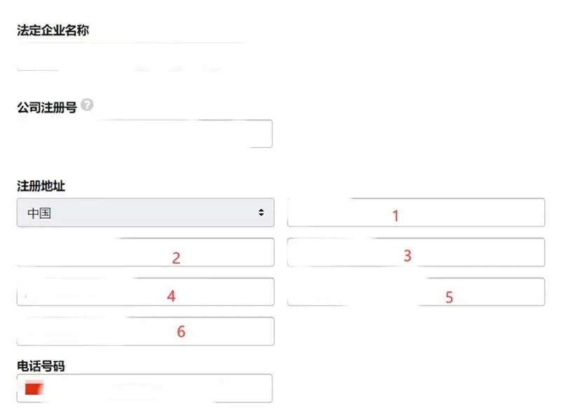This screenshot has height=418, width=561.
Task: Click the red numeral 1 marker
Action: click(396, 216)
